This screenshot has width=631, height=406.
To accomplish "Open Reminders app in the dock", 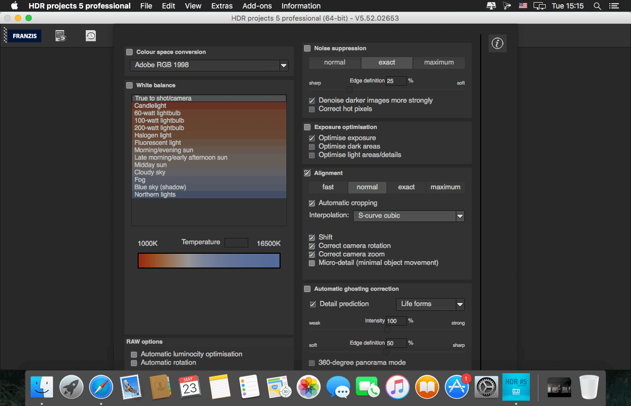I will [249, 387].
